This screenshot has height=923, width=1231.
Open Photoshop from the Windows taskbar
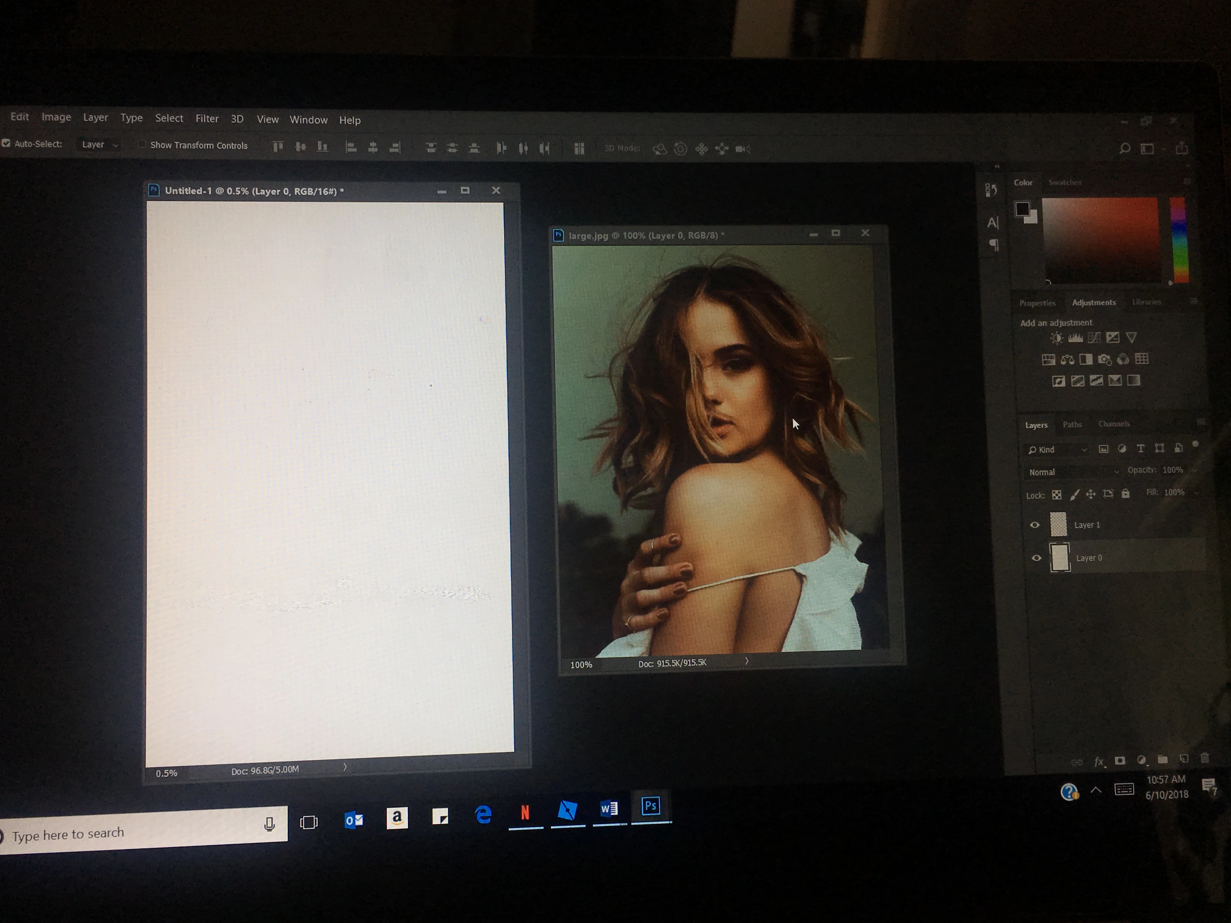(650, 806)
